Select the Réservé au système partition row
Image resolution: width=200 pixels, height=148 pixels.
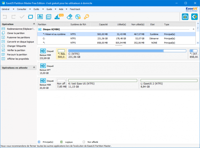tap(116, 34)
